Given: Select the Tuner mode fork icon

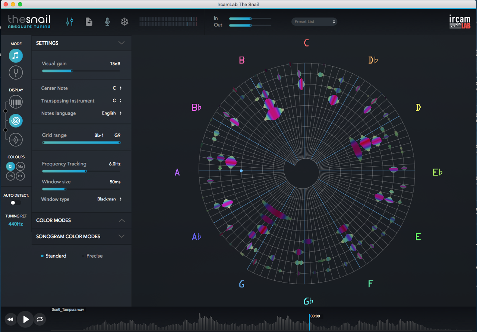Looking at the screenshot, I should 16,72.
